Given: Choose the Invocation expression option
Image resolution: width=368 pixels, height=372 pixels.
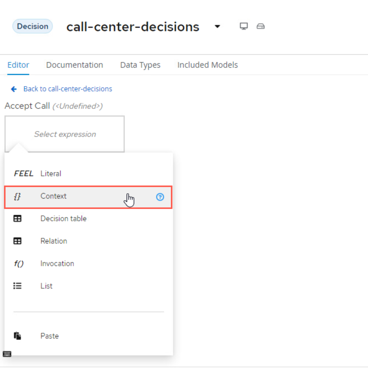Looking at the screenshot, I should tap(88, 264).
